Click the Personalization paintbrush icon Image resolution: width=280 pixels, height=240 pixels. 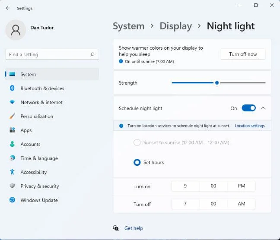12,116
